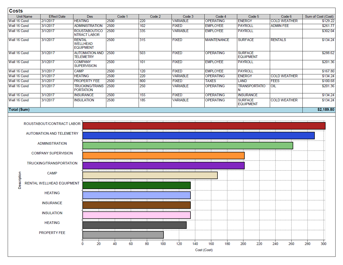Select the purple TRUCKING/TRANSPORTATION bar

164,165
